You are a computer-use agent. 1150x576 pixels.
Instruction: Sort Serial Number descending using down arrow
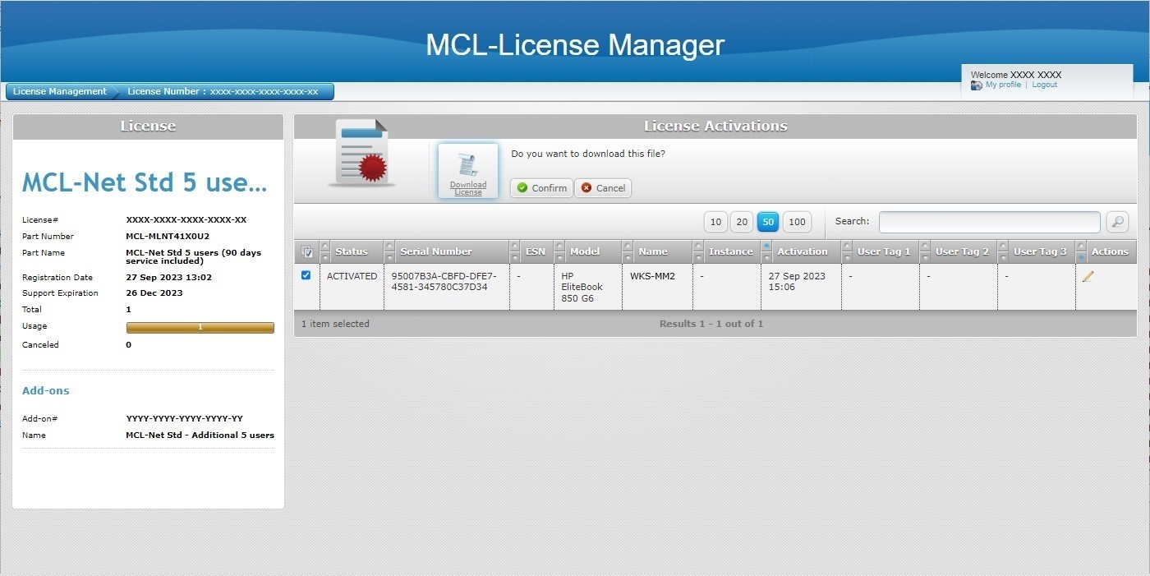point(389,257)
